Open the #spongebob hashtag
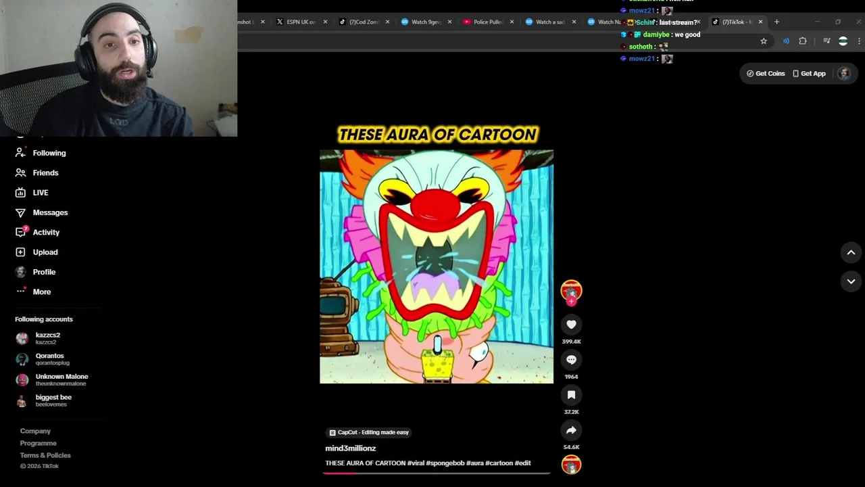865x487 pixels. [x=445, y=463]
